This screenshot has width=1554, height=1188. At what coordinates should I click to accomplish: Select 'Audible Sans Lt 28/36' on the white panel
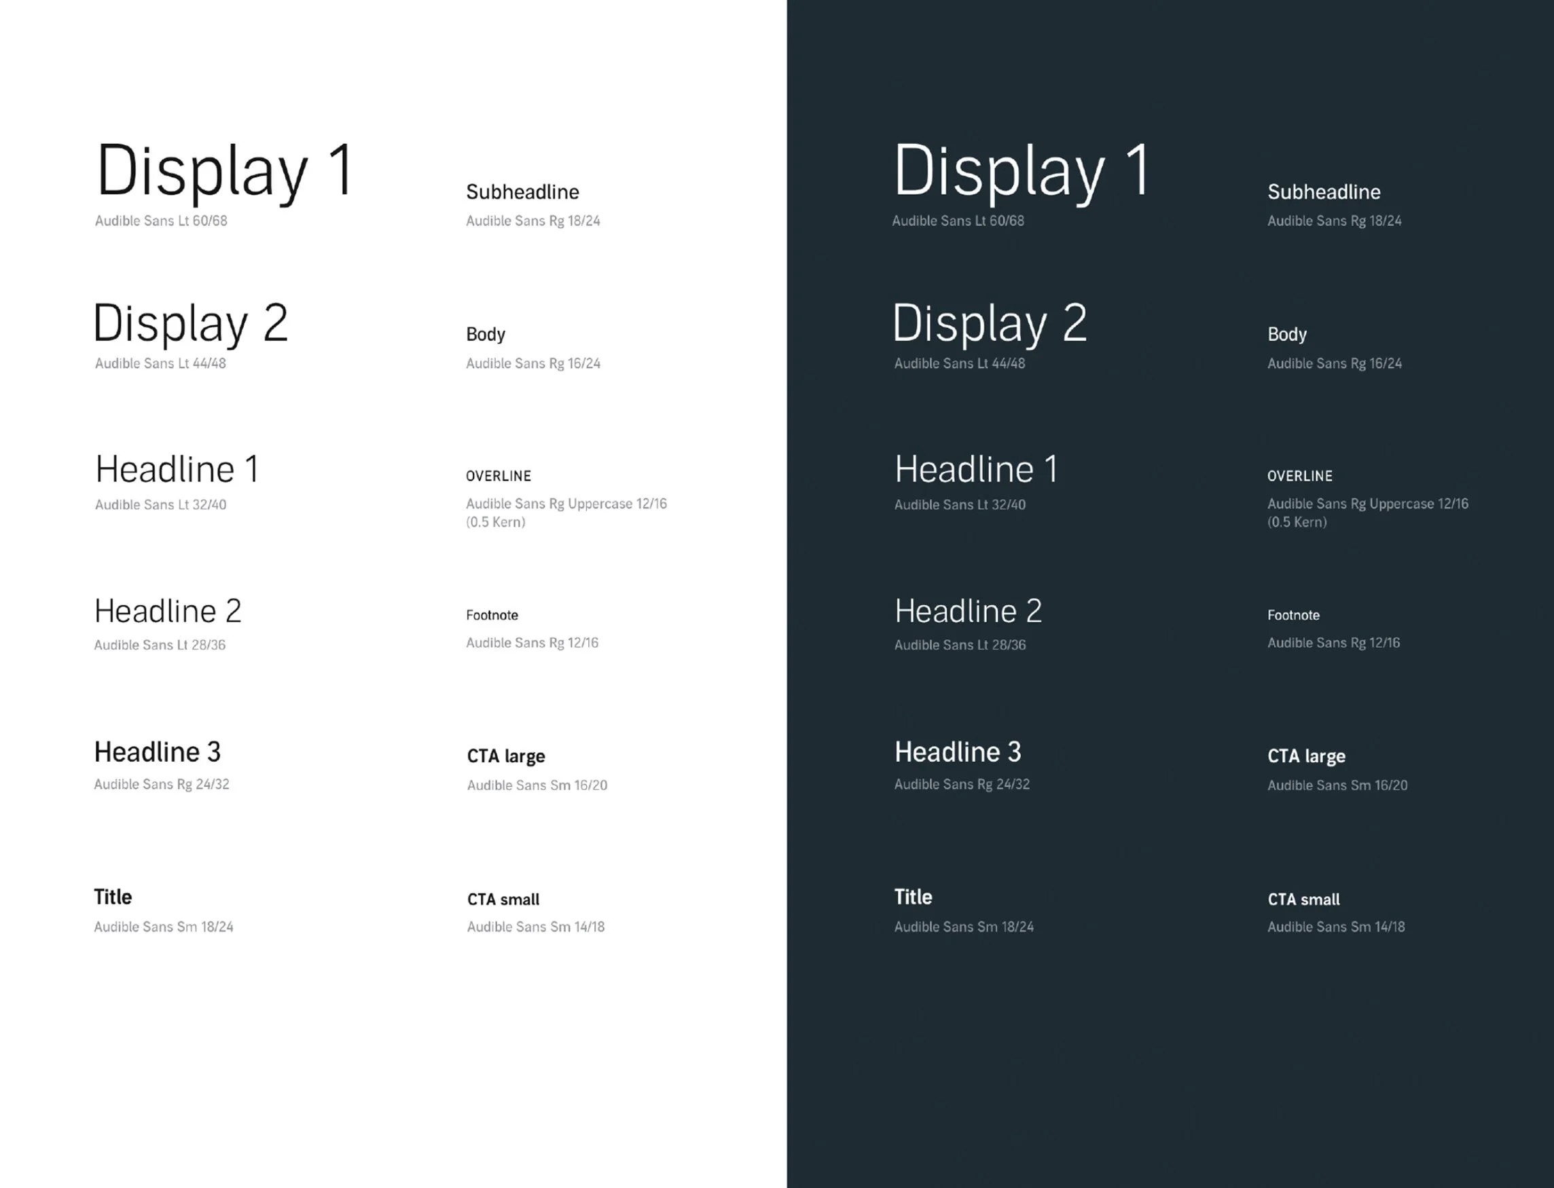[160, 645]
